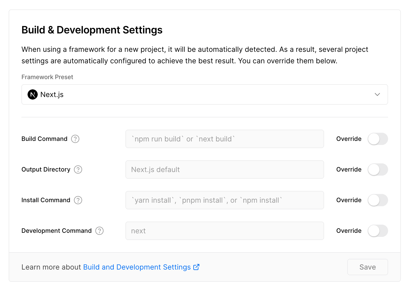410x291 pixels.
Task: Select the Next.js default output directory field
Action: coord(224,169)
